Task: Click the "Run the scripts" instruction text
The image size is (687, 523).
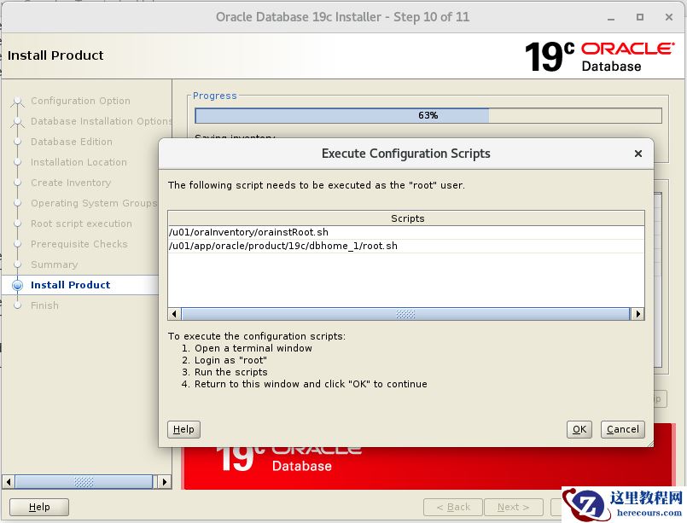Action: click(x=230, y=372)
